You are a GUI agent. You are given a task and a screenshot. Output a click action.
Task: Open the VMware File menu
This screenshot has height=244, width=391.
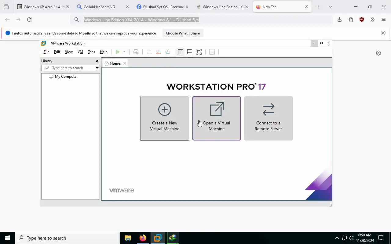pyautogui.click(x=46, y=52)
